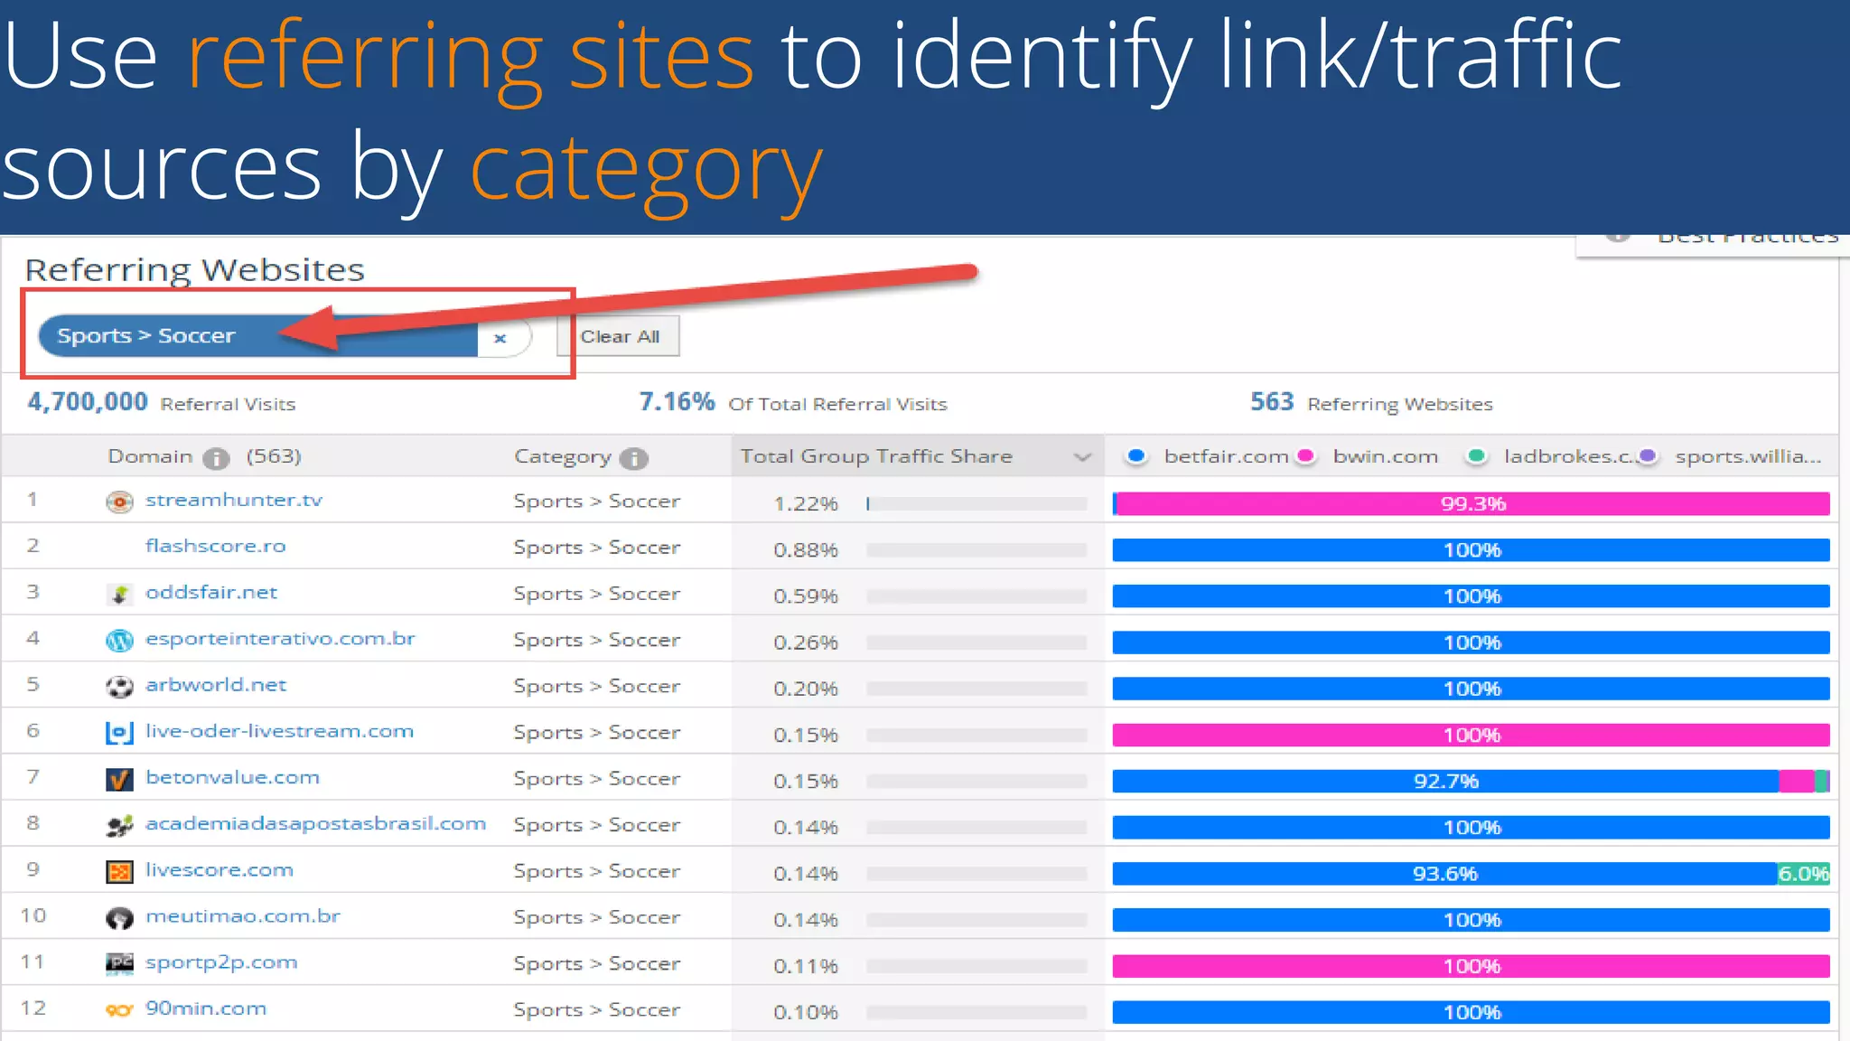Select the sports.willia... purple legend dot
Viewport: 1850px width, 1041px height.
point(1648,455)
